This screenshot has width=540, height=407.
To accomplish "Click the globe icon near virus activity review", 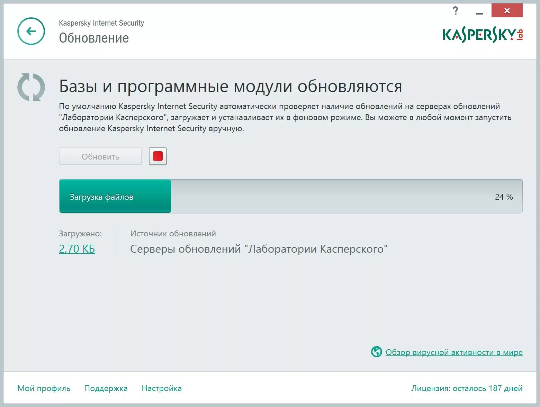I will pyautogui.click(x=376, y=352).
